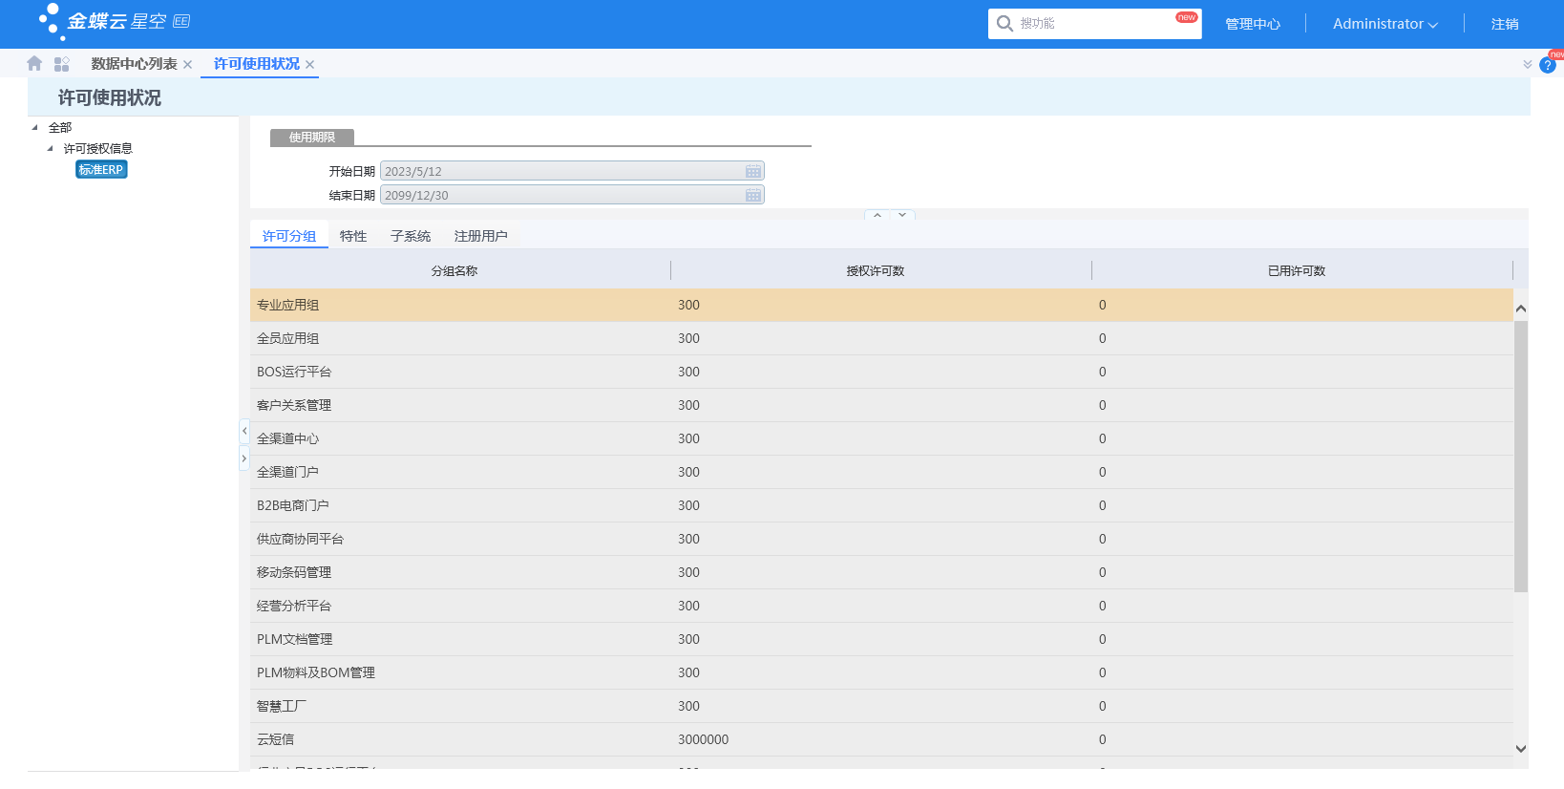Select the BOS运行平台 row
1564x789 pixels.
pyautogui.click(x=881, y=372)
